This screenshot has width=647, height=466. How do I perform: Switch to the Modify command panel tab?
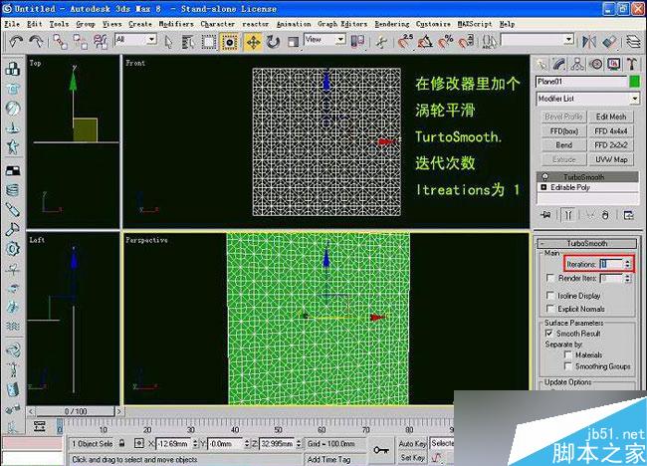(559, 64)
